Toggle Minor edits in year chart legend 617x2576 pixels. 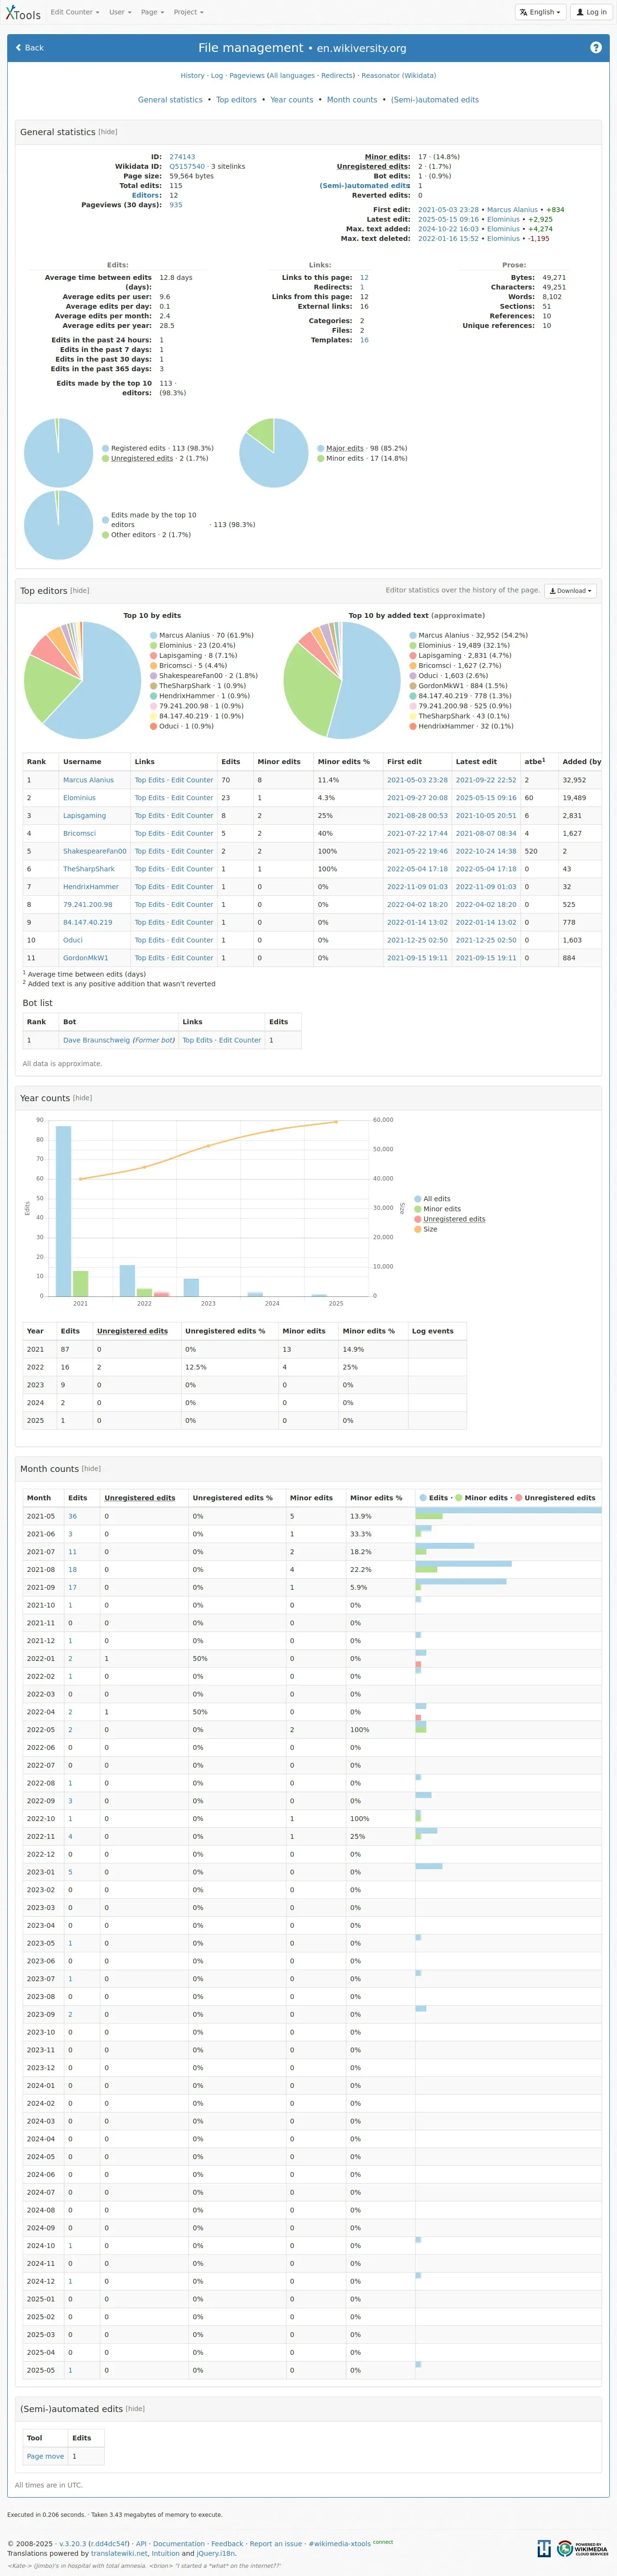point(437,1209)
